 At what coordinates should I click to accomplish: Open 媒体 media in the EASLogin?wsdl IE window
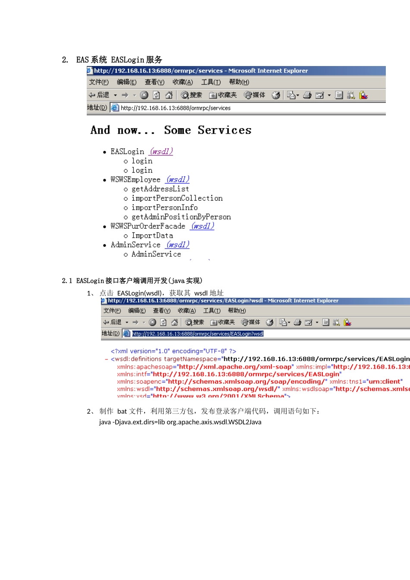[x=251, y=322]
